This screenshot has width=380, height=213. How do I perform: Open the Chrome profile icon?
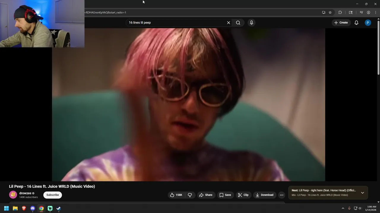[368, 12]
